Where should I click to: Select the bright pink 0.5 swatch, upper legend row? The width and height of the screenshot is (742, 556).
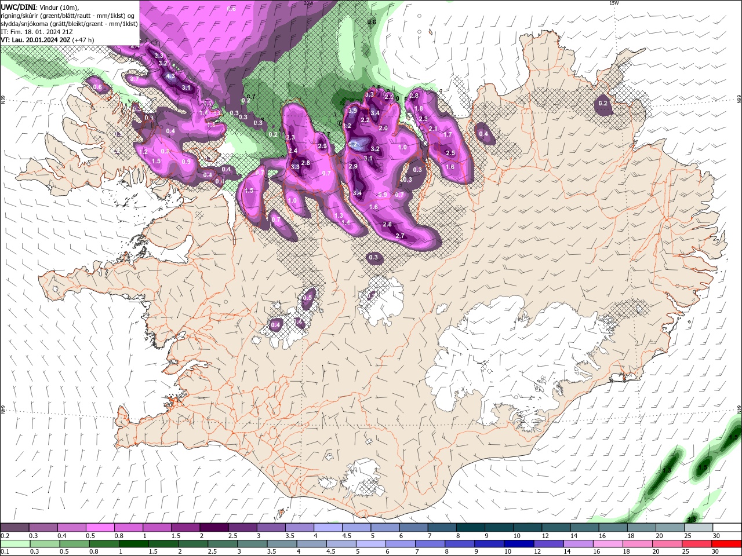[100, 528]
